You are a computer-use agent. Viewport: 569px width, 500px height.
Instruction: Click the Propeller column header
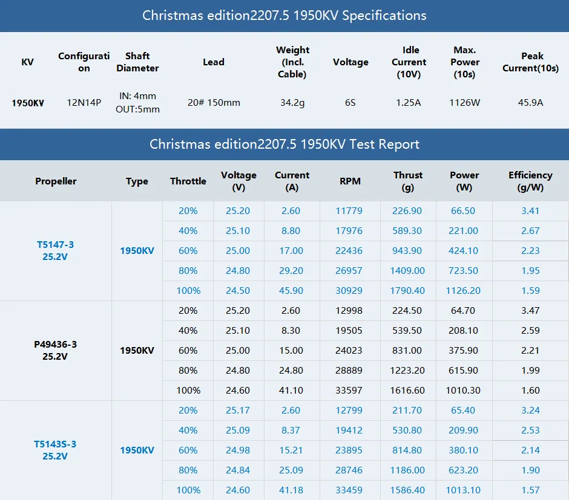point(55,181)
